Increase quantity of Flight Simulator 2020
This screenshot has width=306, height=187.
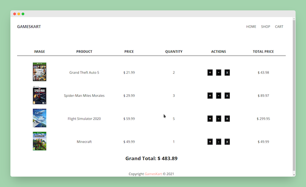pos(210,119)
